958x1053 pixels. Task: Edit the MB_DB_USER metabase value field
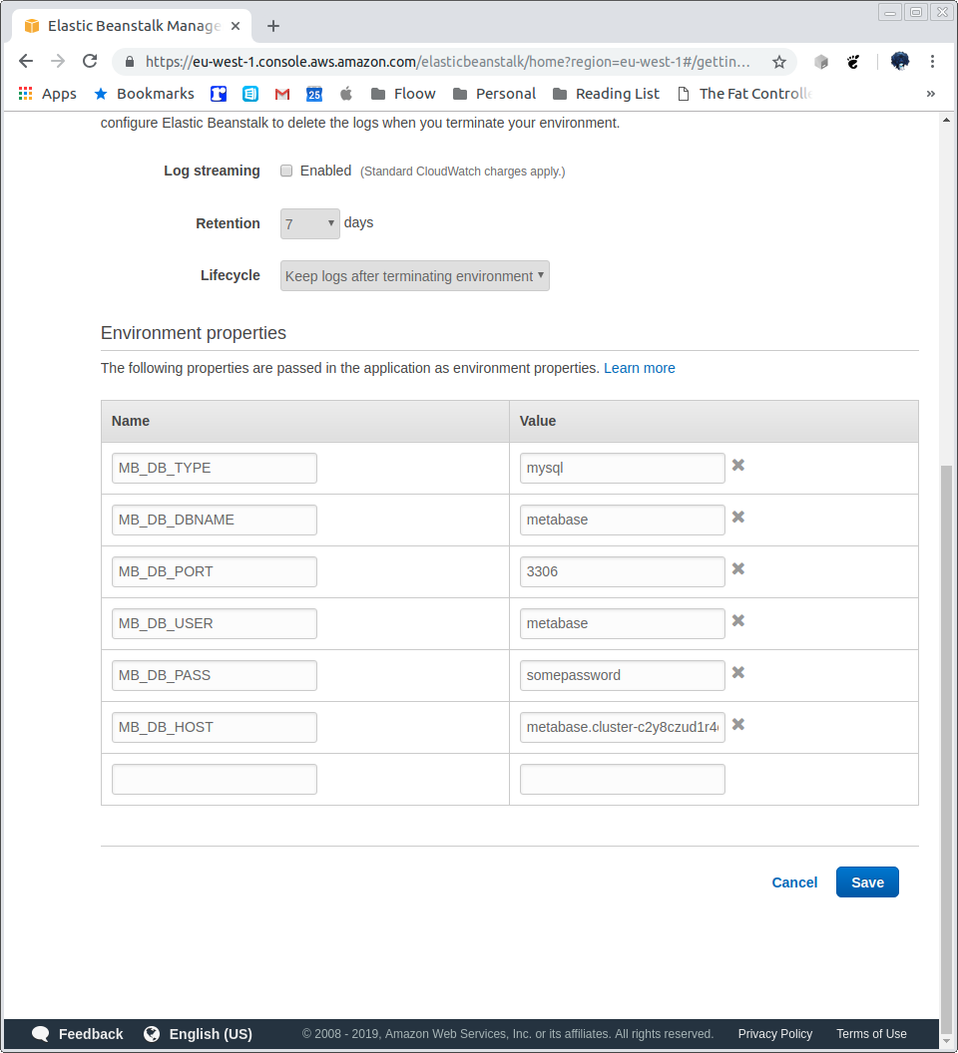click(623, 623)
